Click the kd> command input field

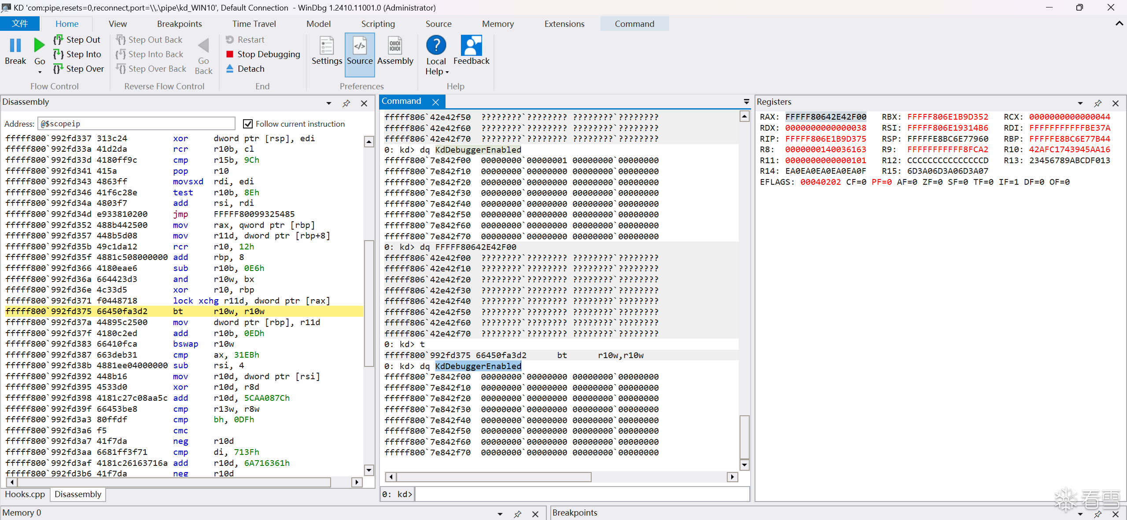[x=581, y=494]
